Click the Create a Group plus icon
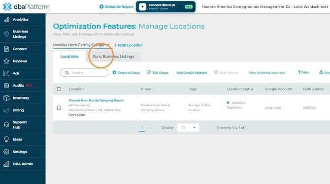The image size is (330, 184). 114,72
